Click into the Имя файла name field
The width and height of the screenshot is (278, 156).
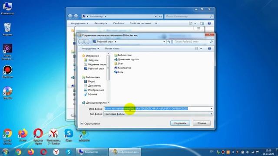click(x=157, y=109)
